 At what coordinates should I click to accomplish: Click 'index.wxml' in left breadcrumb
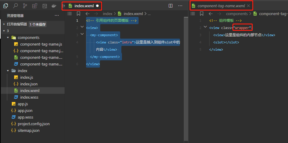(x=133, y=14)
